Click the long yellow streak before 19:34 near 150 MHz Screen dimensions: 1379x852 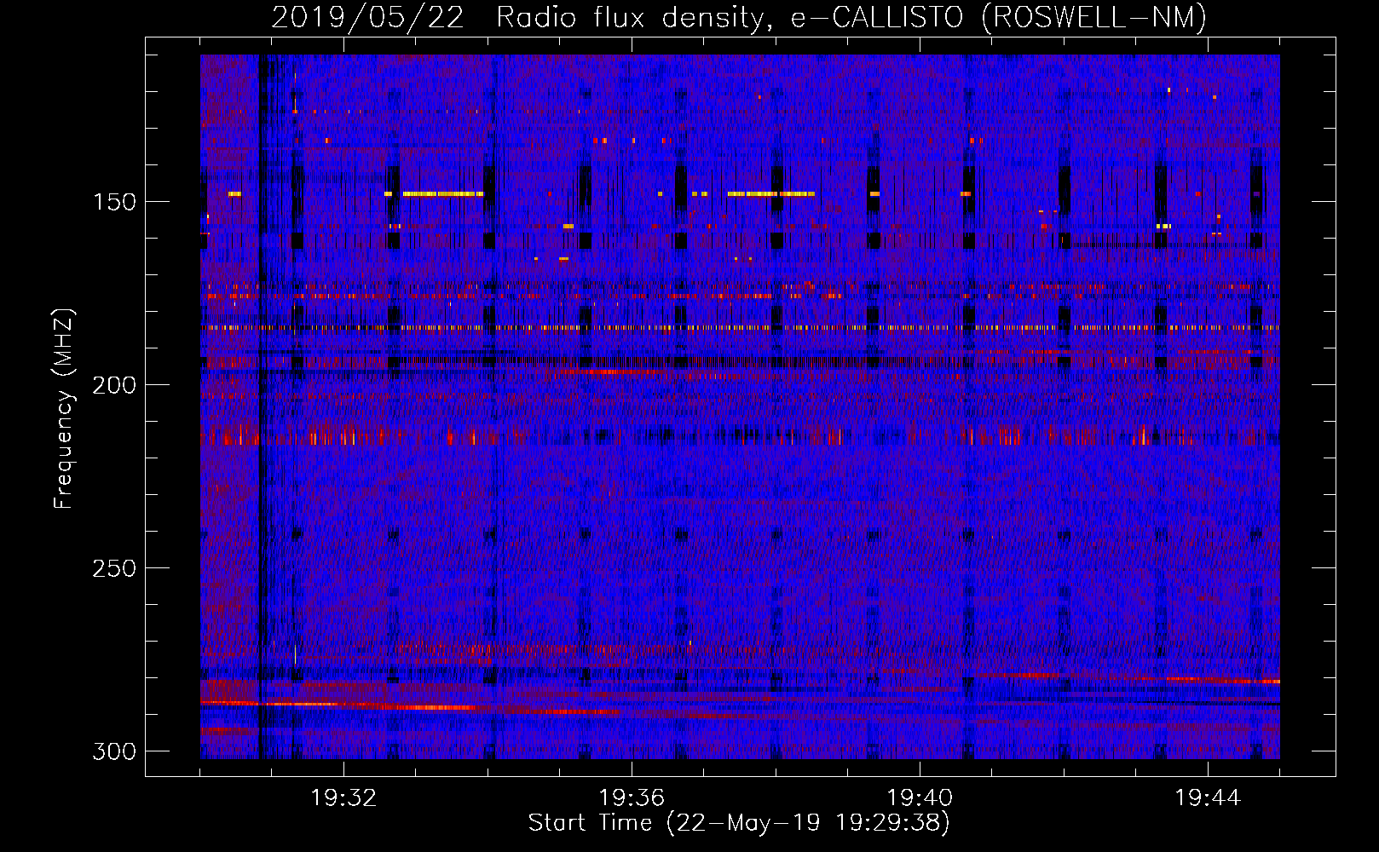[x=442, y=194]
